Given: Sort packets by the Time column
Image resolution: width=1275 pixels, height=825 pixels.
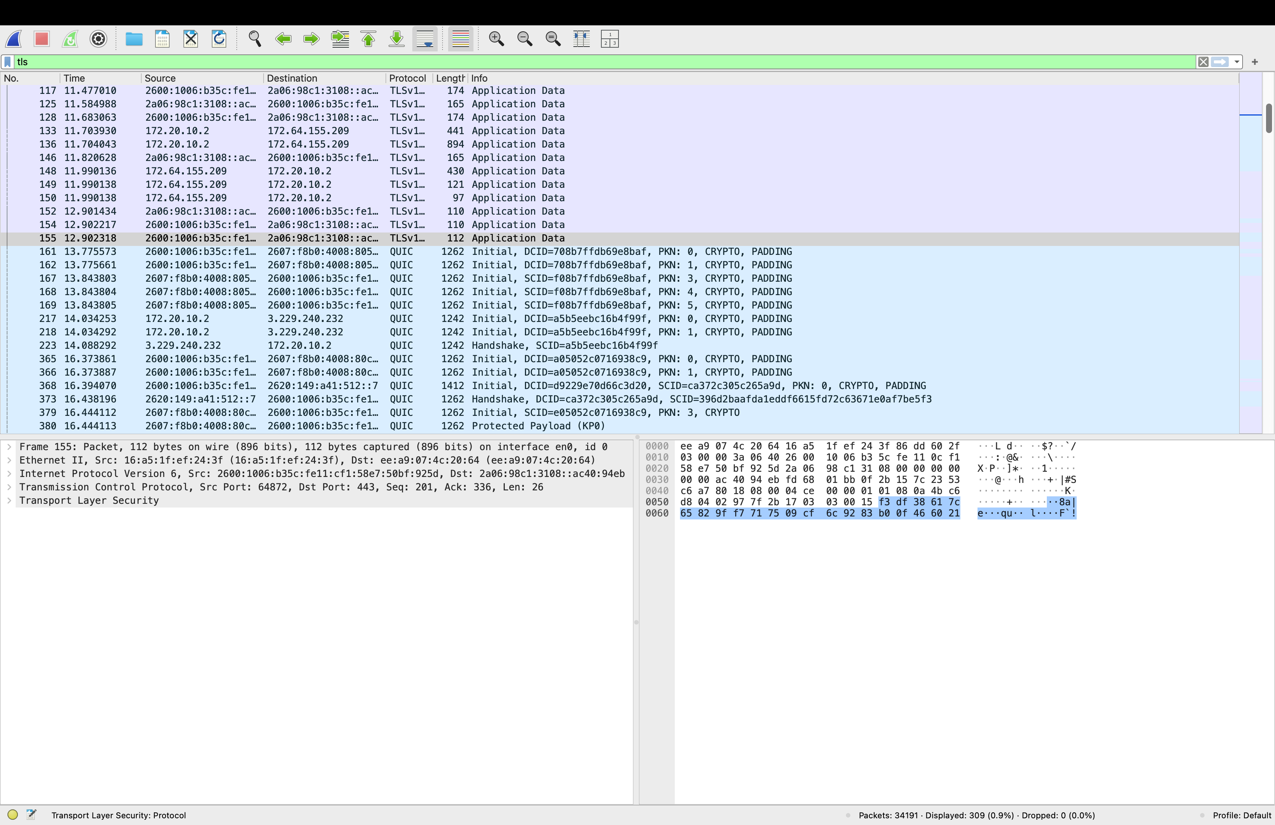Looking at the screenshot, I should (x=74, y=78).
